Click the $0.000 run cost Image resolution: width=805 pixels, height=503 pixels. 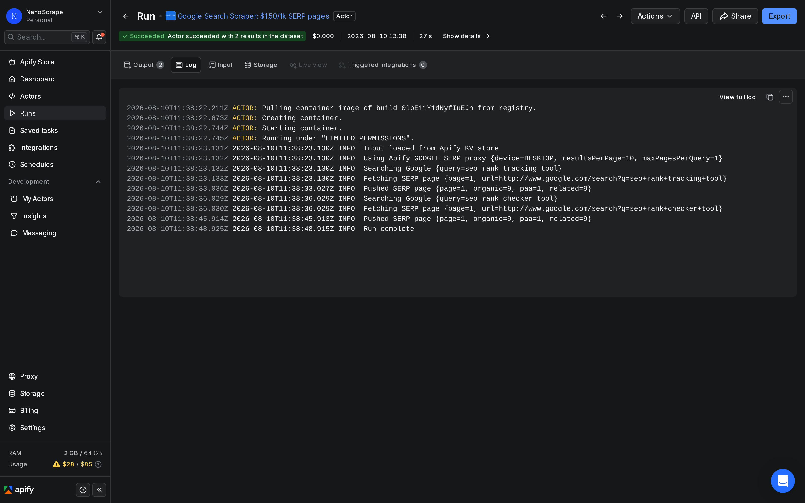point(323,36)
